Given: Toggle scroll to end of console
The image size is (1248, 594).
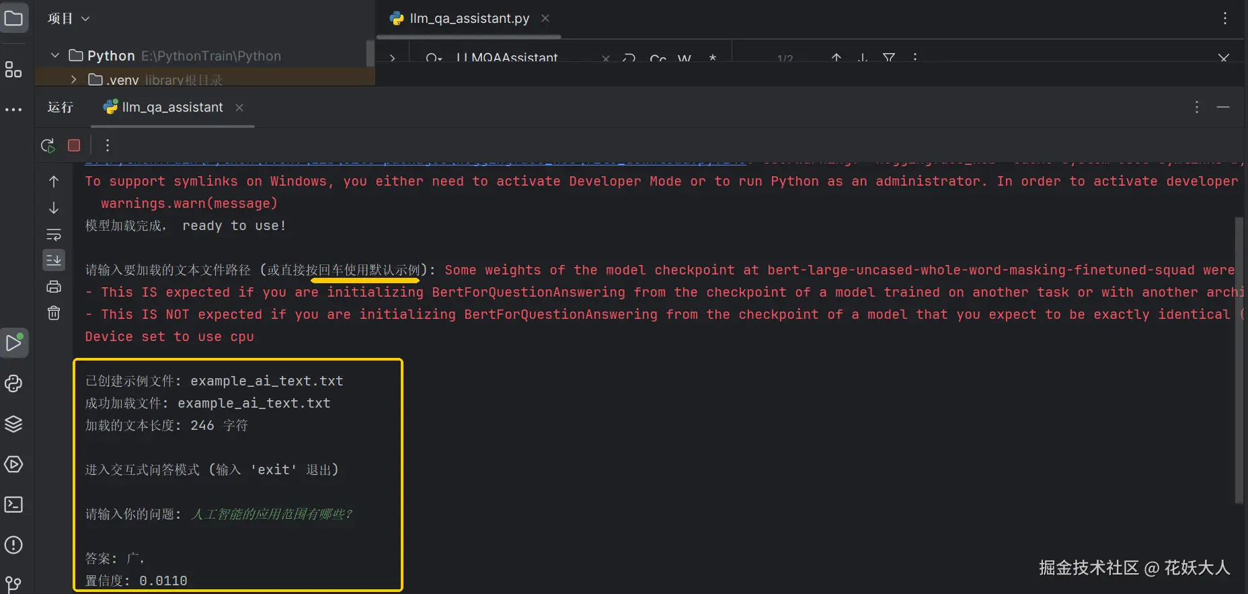Looking at the screenshot, I should click(54, 260).
